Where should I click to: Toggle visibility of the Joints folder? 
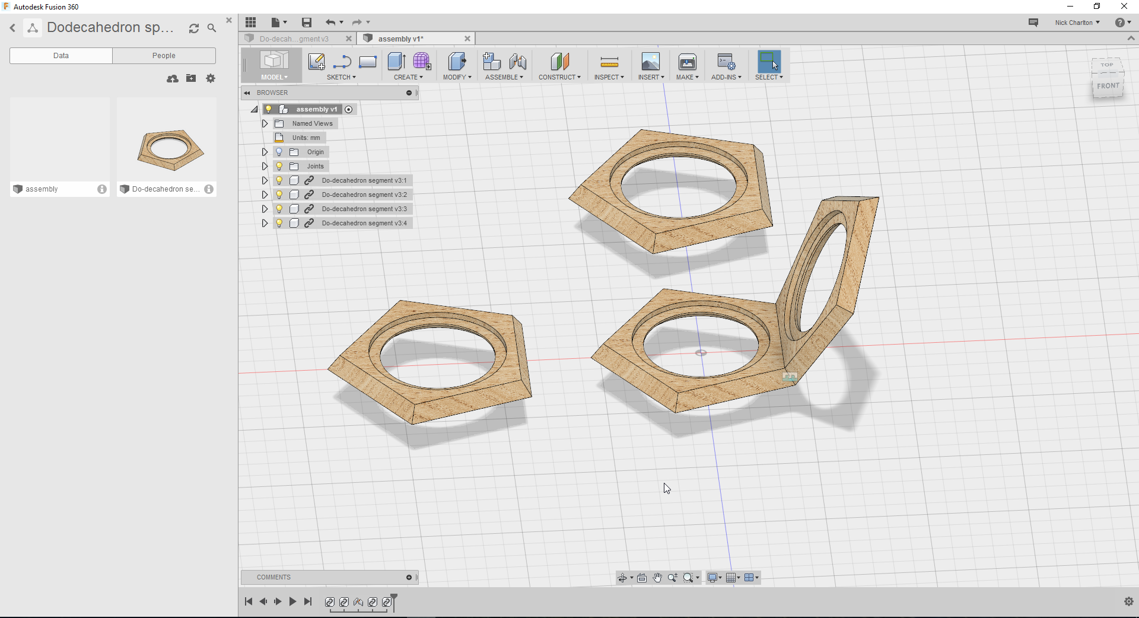[279, 166]
